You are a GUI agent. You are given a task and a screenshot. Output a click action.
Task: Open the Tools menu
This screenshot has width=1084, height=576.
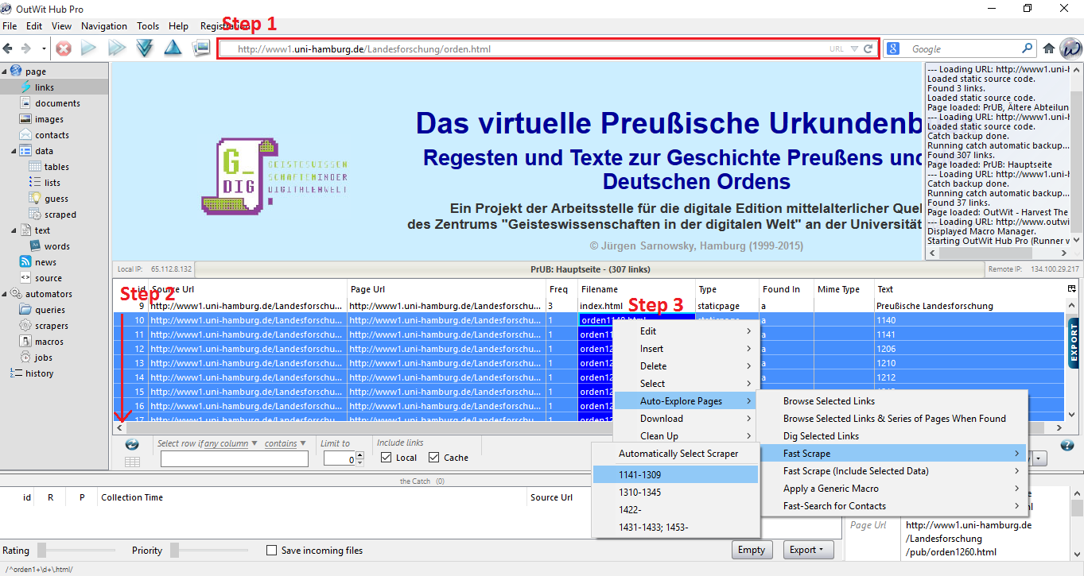click(x=148, y=26)
